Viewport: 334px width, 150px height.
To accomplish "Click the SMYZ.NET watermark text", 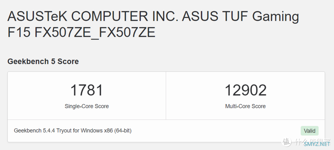I will point(317,144).
